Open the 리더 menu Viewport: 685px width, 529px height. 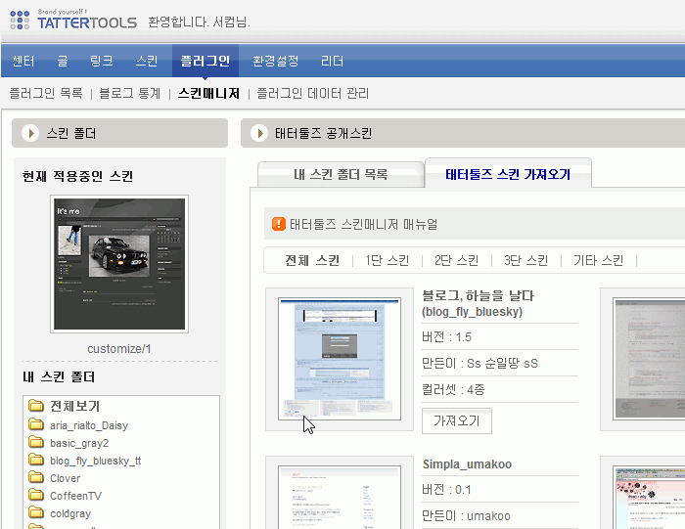coord(332,61)
